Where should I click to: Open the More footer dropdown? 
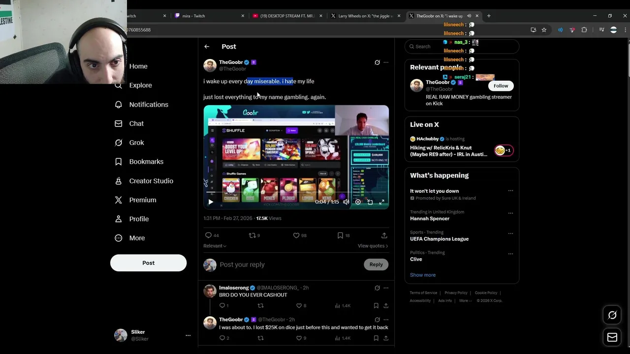[466, 300]
